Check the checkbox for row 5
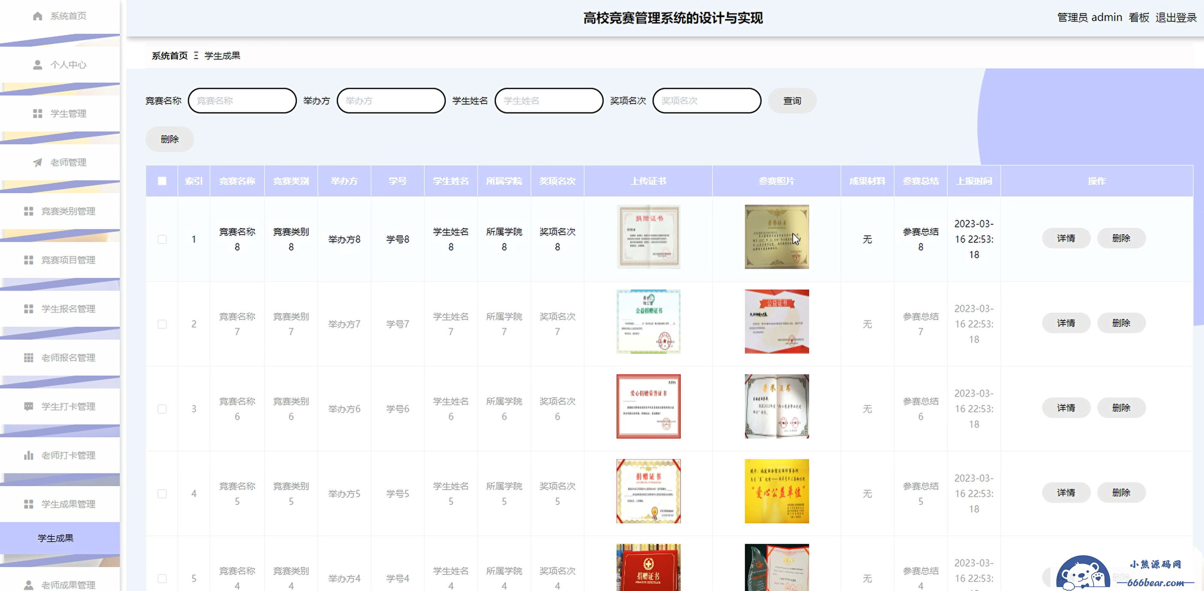 tap(162, 579)
